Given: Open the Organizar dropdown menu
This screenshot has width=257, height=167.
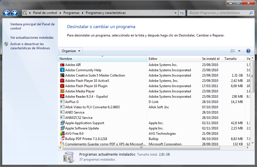Looking at the screenshot, I should [71, 51].
